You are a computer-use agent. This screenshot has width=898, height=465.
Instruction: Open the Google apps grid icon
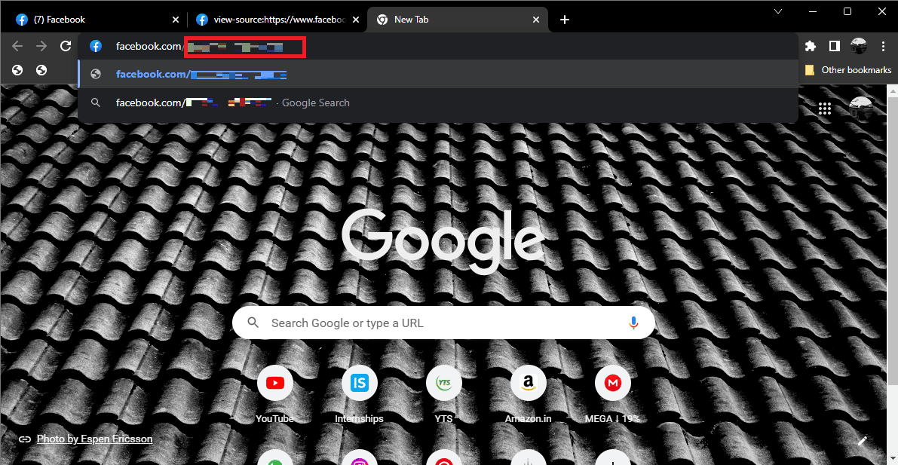tap(825, 109)
